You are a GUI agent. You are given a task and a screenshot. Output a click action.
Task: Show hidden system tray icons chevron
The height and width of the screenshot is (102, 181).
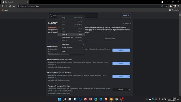[147, 99]
